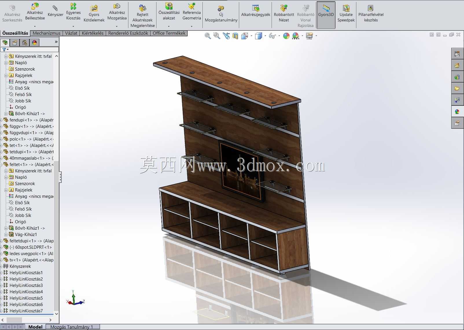Click the Apply Scene icon
This screenshot has height=330, width=464.
click(296, 36)
